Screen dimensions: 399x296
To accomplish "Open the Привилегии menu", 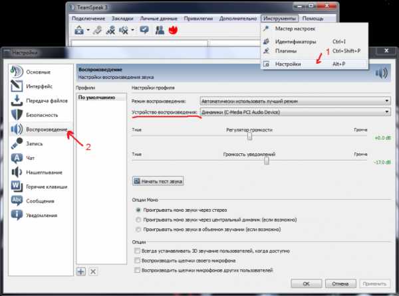I will coord(198,19).
